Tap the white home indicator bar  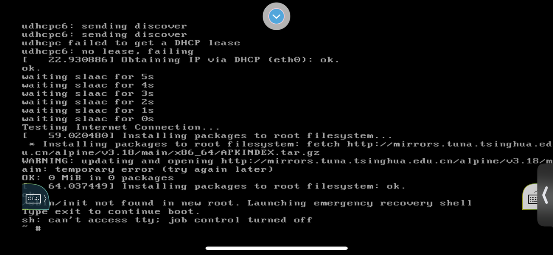(276, 248)
